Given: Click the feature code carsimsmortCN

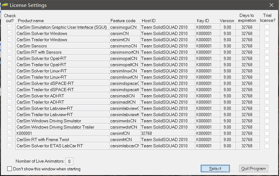Looking at the screenshot, I should 125,52.
